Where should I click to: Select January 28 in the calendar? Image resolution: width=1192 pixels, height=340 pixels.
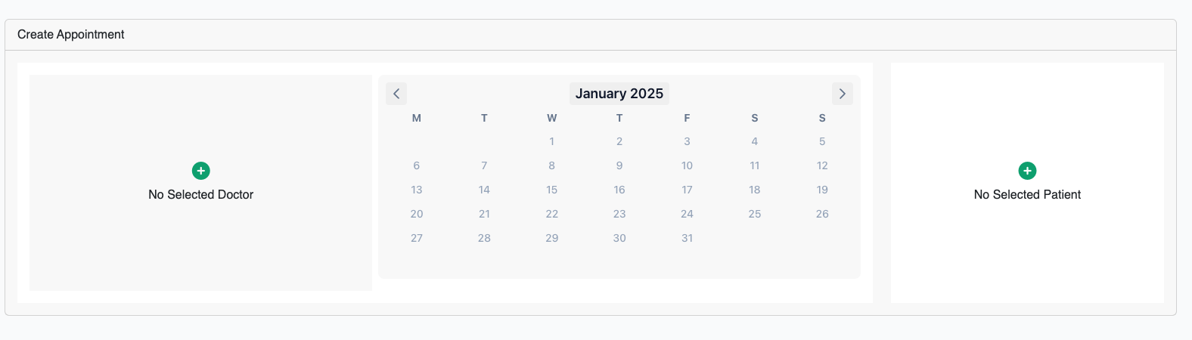pyautogui.click(x=484, y=238)
